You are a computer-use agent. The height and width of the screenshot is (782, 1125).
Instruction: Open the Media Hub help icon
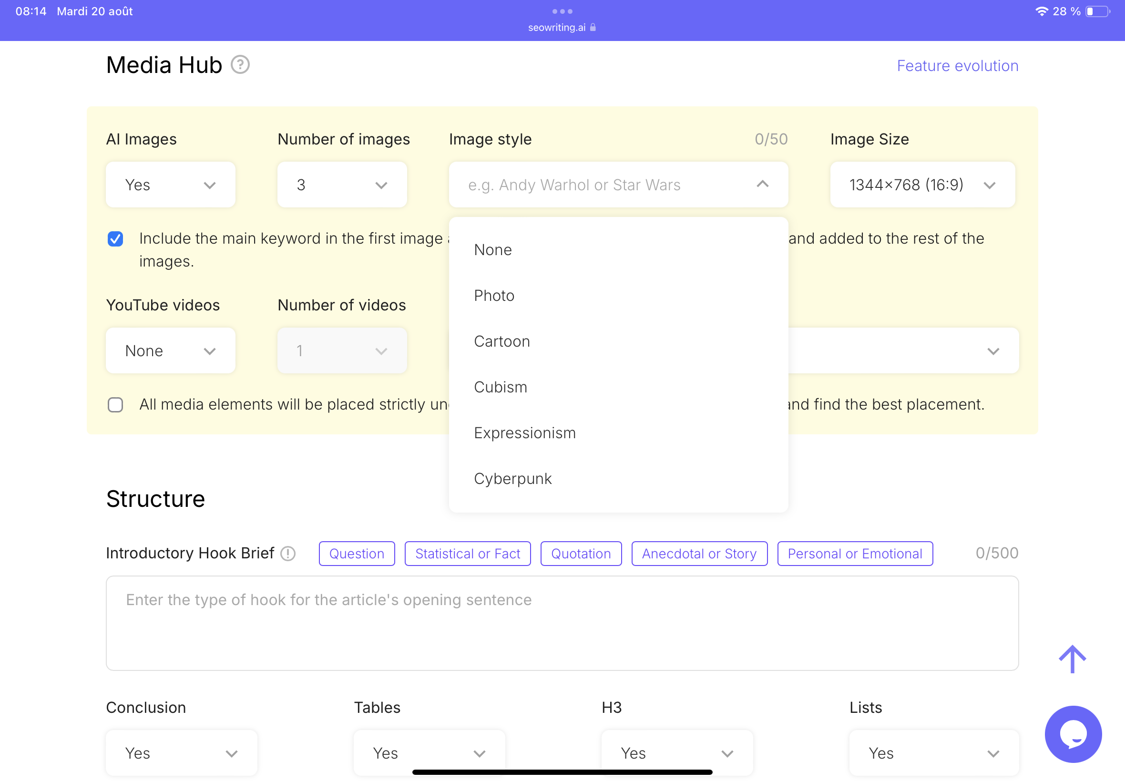[240, 65]
